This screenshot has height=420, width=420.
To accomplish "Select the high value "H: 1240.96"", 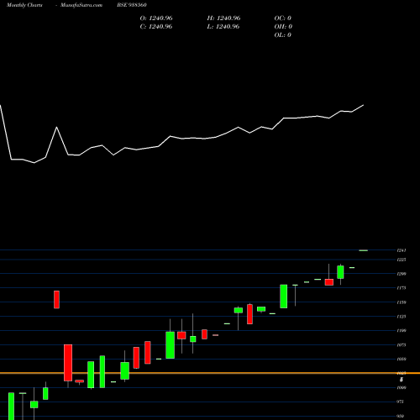I will tap(223, 18).
